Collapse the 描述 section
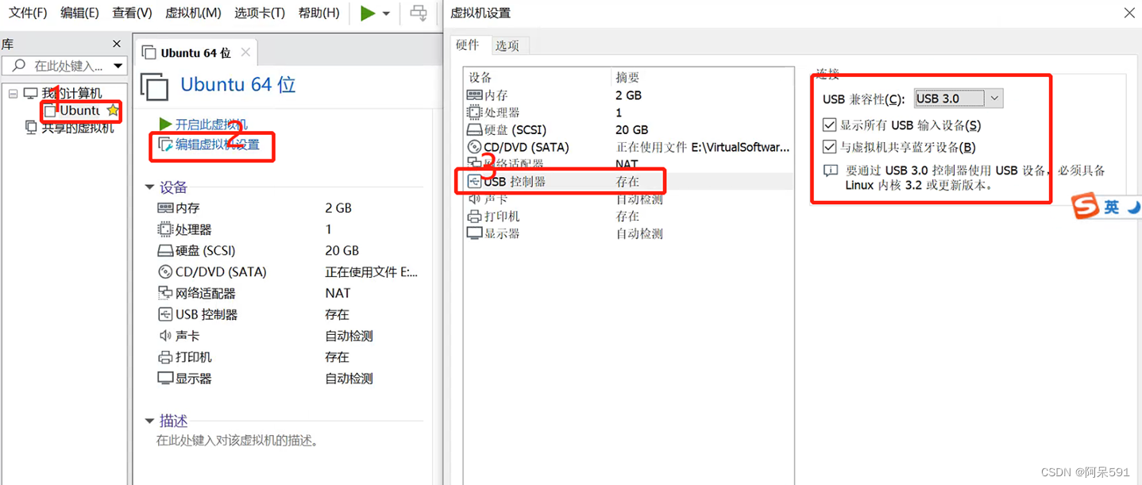The width and height of the screenshot is (1142, 485). click(150, 421)
